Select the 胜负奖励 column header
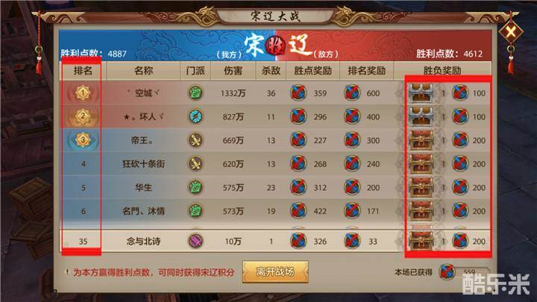The height and width of the screenshot is (302, 537). tap(442, 71)
